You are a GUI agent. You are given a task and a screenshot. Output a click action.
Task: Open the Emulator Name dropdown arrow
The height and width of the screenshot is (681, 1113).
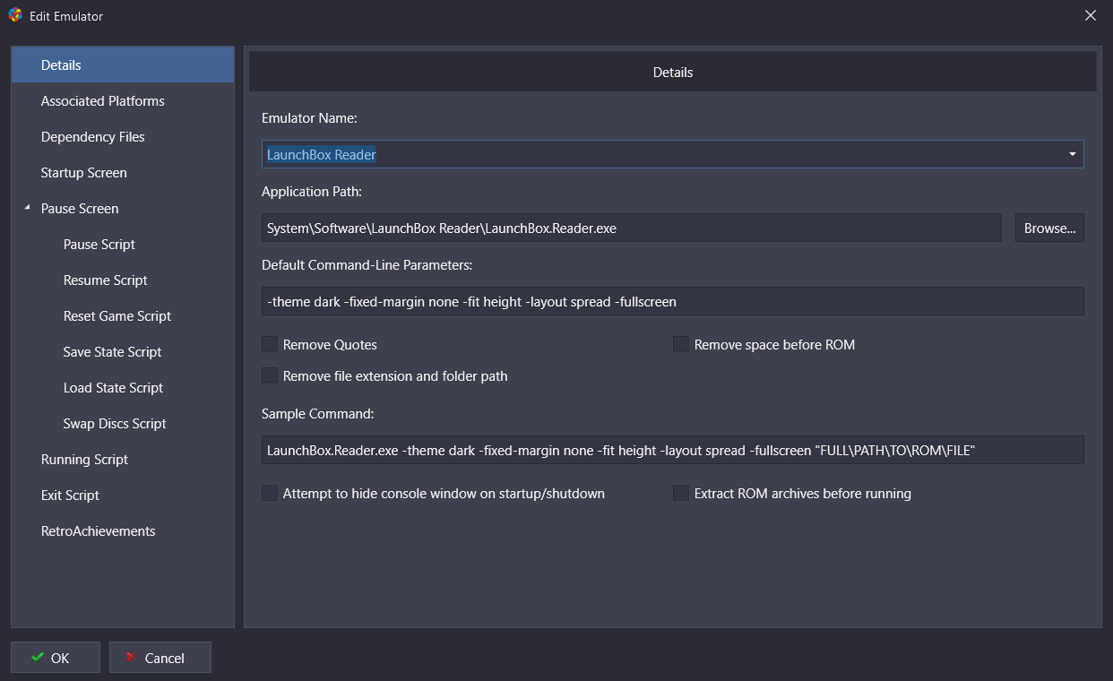click(x=1072, y=154)
